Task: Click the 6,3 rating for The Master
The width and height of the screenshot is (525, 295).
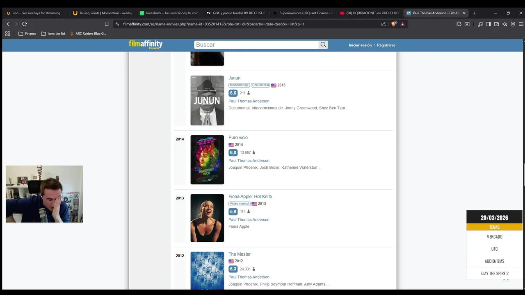Action: (233, 269)
